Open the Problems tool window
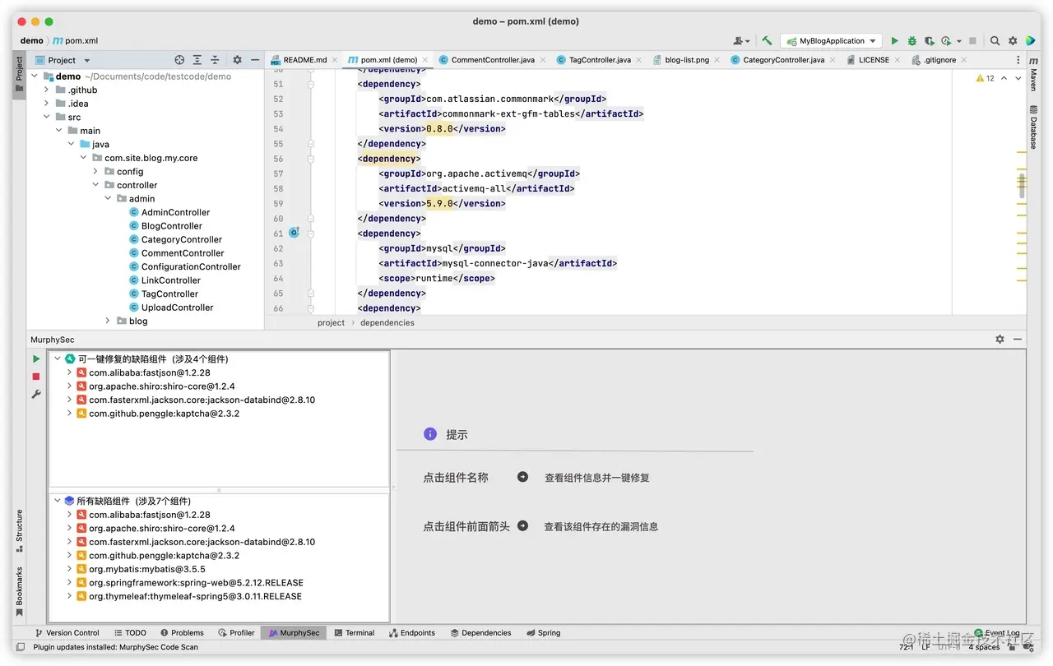Screen dimensions: 1053x666 [x=182, y=633]
